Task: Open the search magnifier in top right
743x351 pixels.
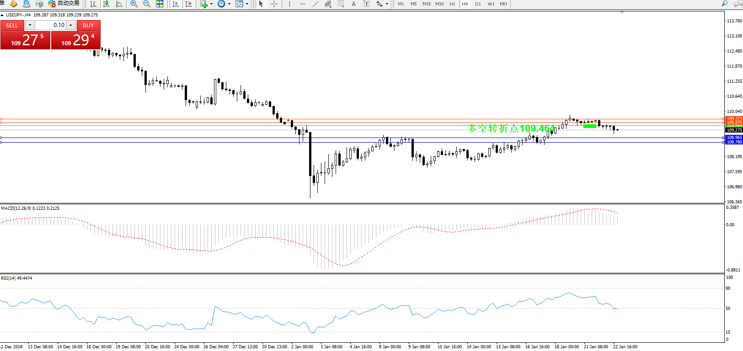Action: 724,4
